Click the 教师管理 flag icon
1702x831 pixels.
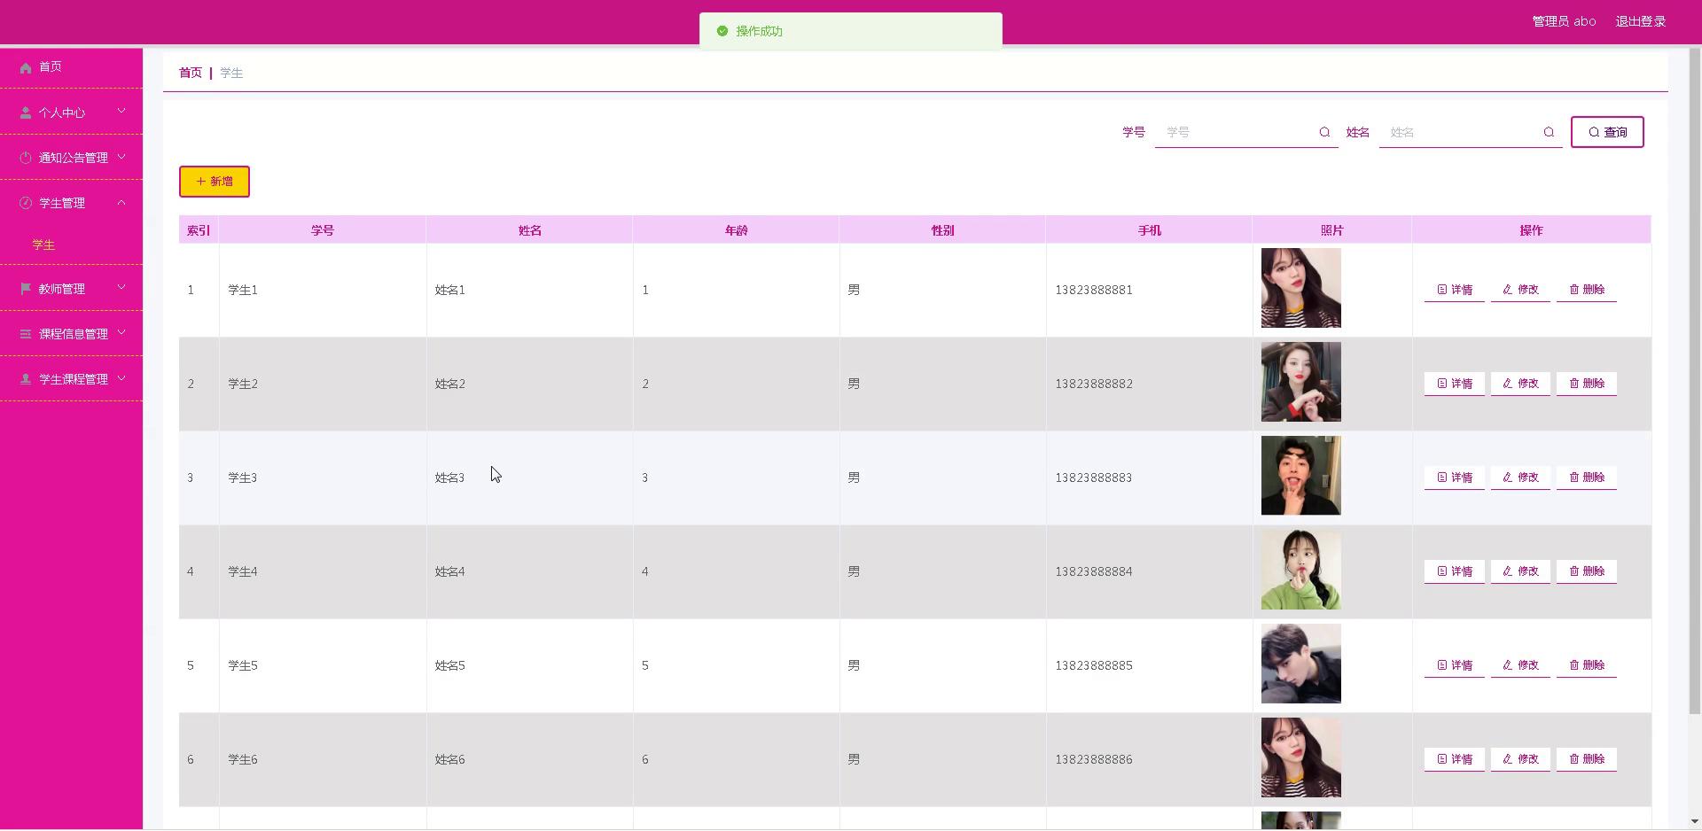26,289
